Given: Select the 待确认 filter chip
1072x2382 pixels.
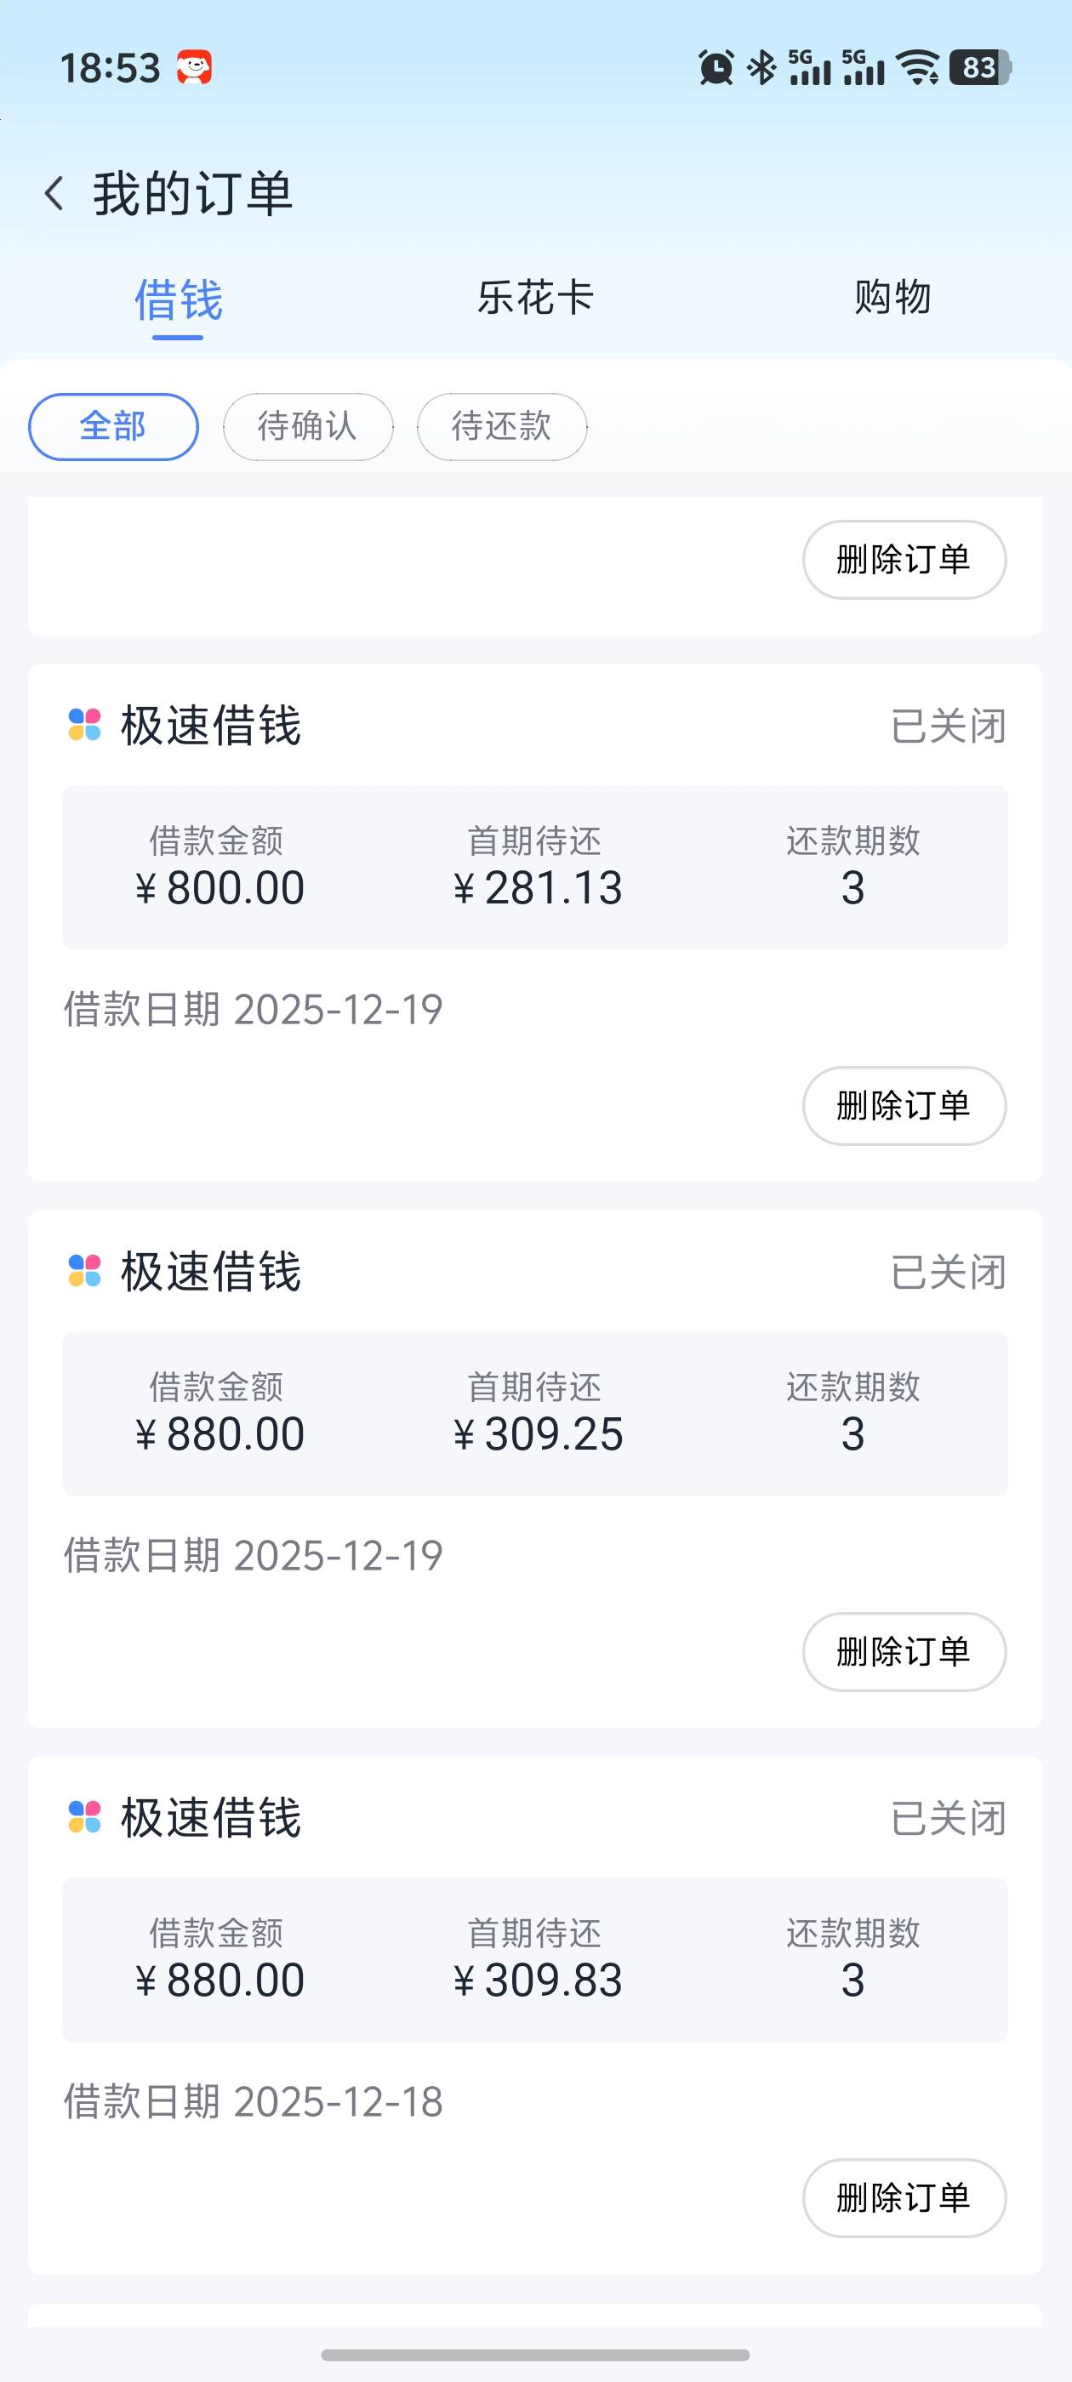Looking at the screenshot, I should pos(307,426).
